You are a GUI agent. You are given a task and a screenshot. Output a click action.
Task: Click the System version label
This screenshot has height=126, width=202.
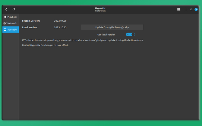click(x=31, y=21)
